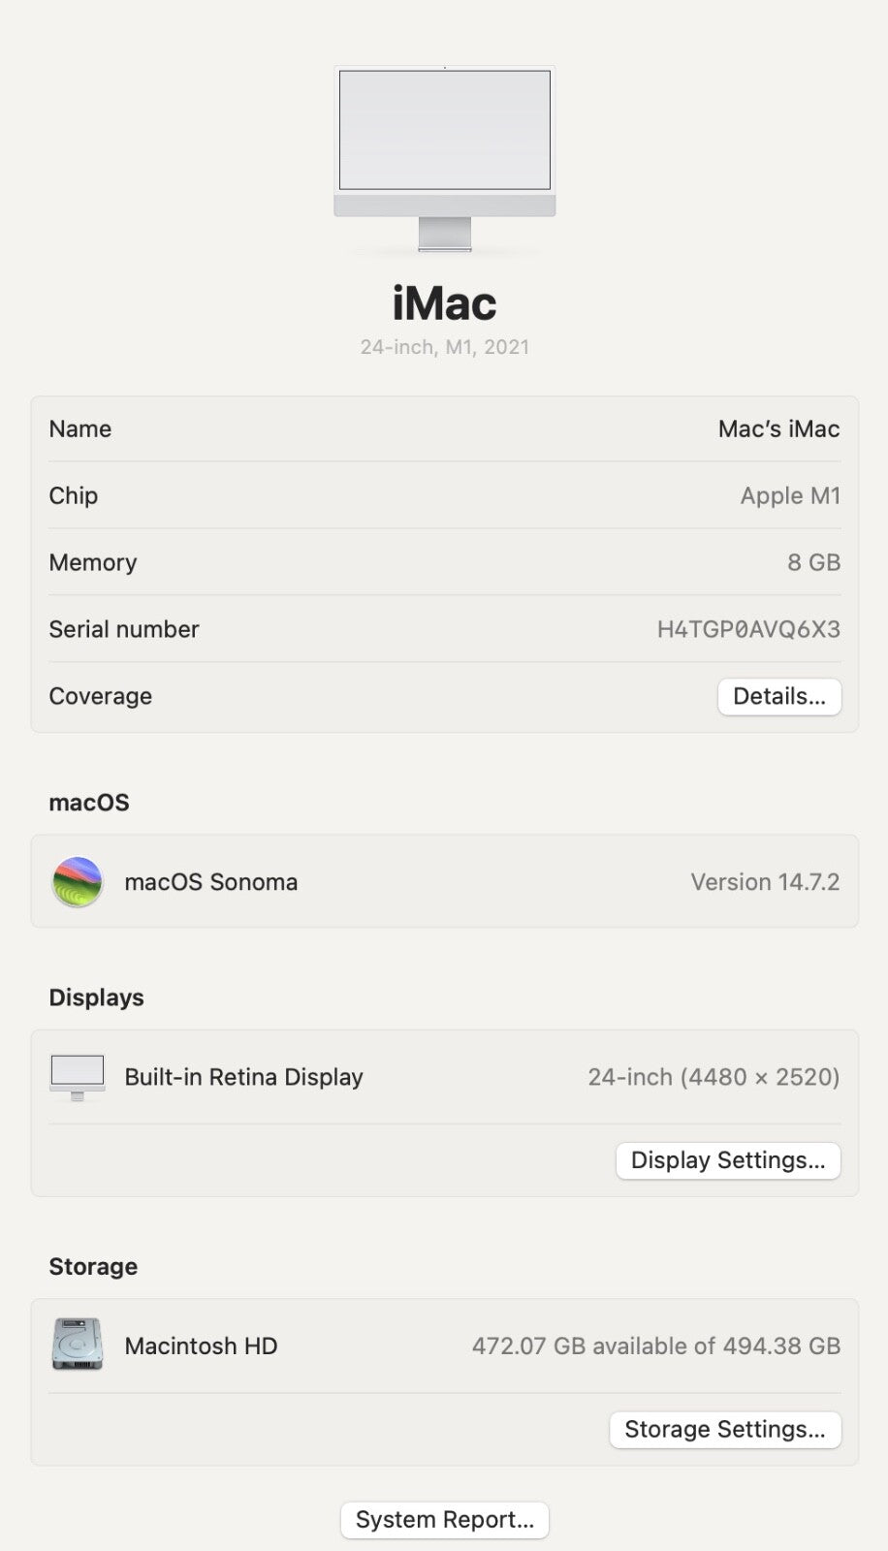Open Display Settings

pos(728,1160)
